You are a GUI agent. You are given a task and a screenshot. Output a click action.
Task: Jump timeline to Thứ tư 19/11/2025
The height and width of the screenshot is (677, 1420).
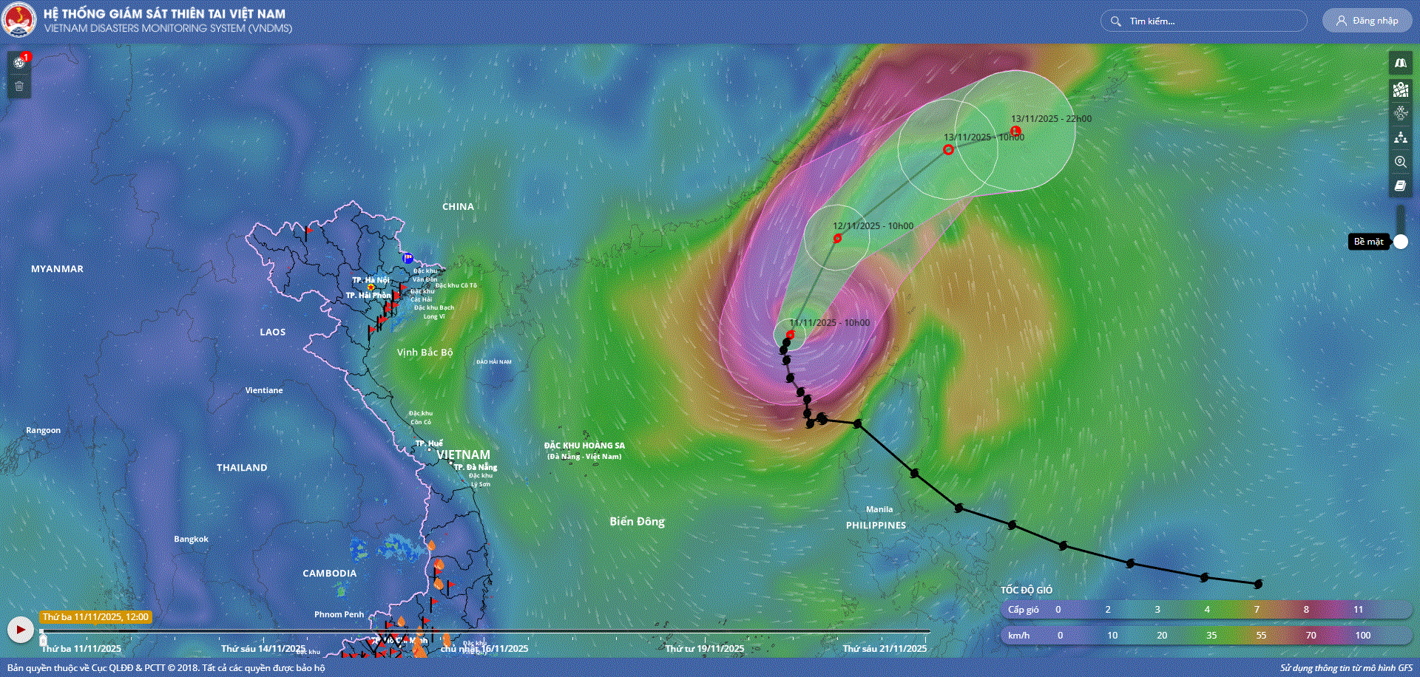point(704,648)
